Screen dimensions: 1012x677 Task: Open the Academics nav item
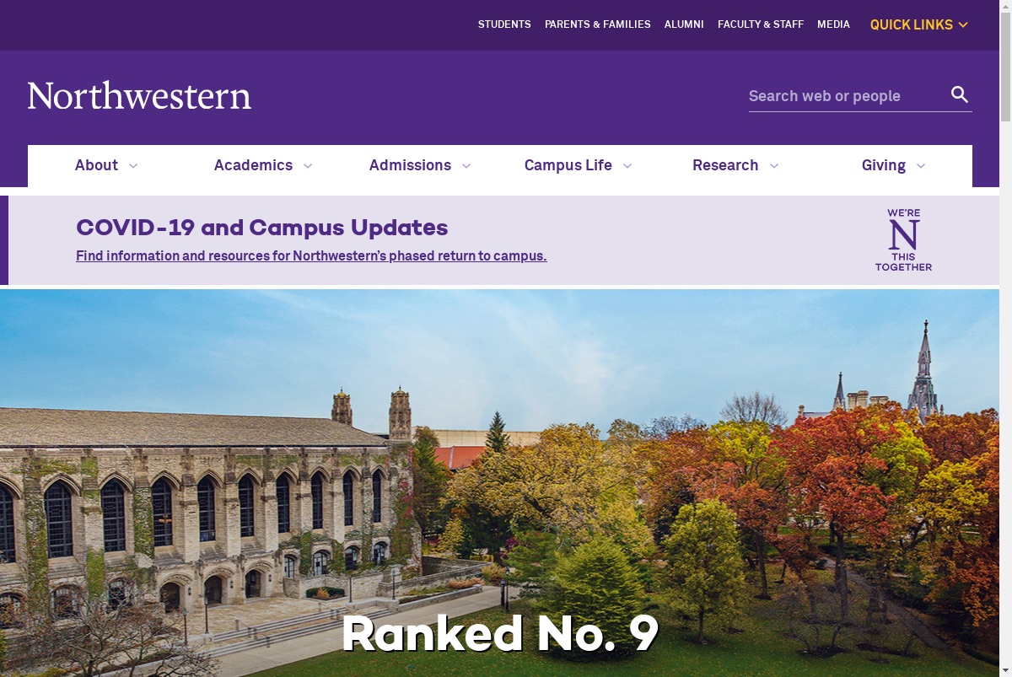click(253, 165)
